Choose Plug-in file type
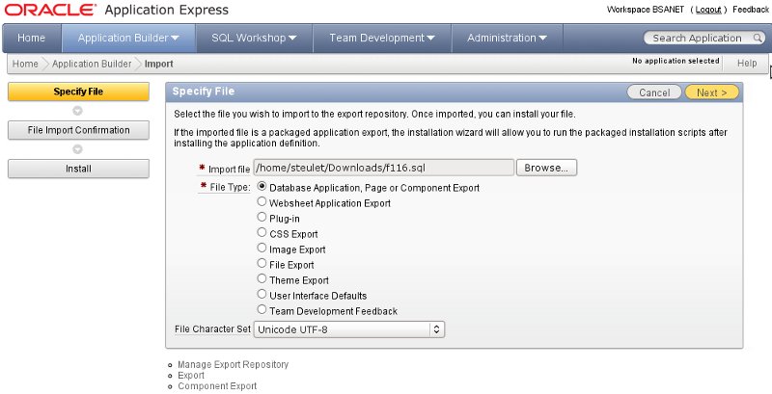772x394 pixels. [262, 219]
